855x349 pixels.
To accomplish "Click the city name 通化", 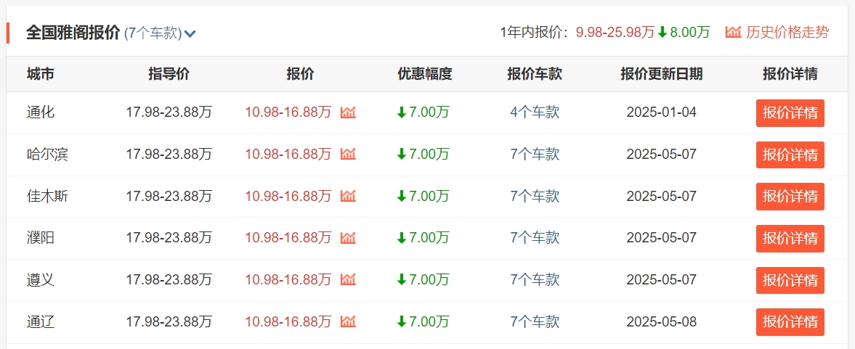I will pos(41,112).
